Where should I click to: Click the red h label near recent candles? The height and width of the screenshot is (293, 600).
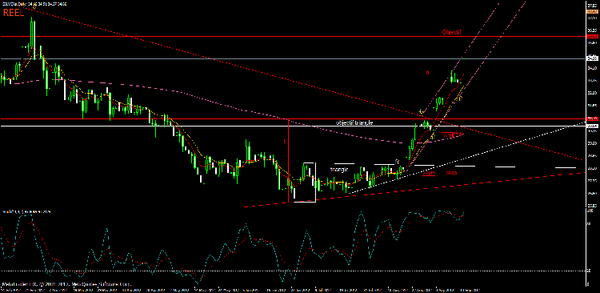coord(428,72)
